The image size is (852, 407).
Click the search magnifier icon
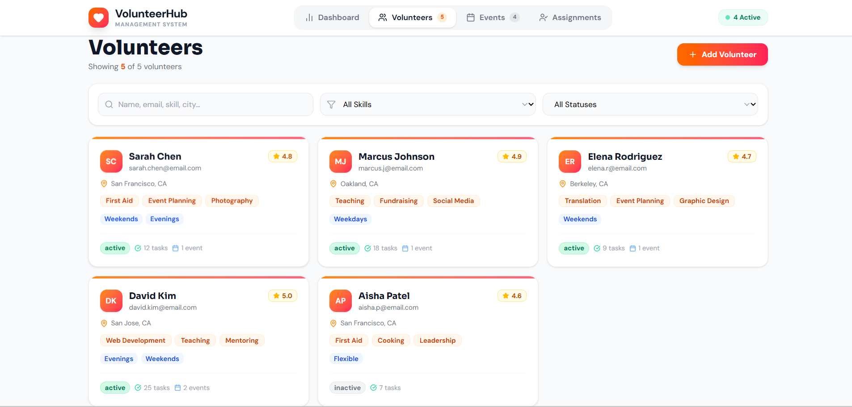click(x=109, y=104)
